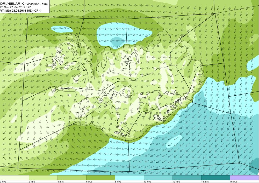Click the "0 m/s" legend label
The height and width of the screenshot is (183, 259).
pyautogui.click(x=3, y=182)
